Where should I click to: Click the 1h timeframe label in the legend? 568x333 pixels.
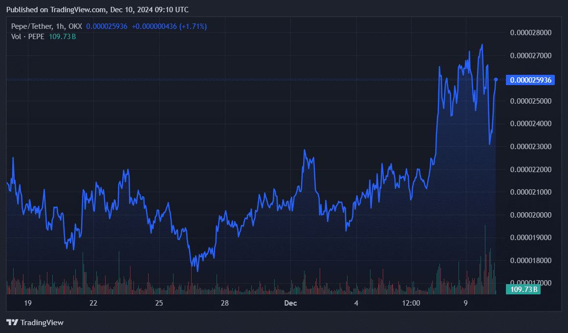click(x=60, y=26)
